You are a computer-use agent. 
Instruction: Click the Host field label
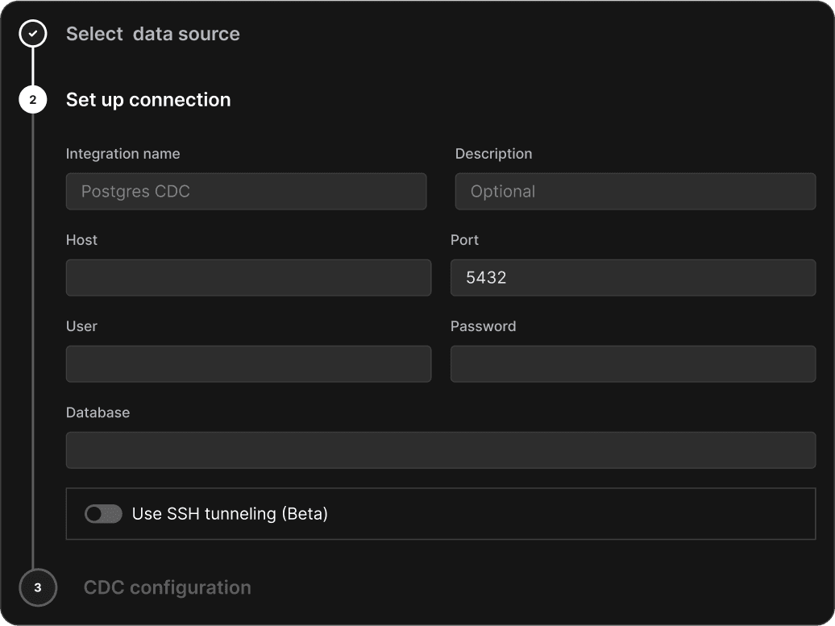pyautogui.click(x=81, y=240)
